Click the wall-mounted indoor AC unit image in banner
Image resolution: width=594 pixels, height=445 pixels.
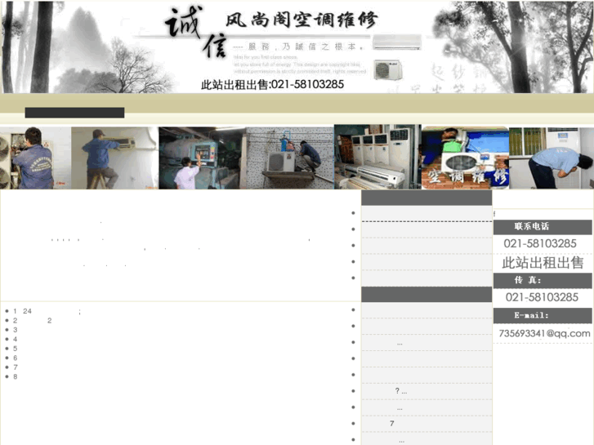click(396, 42)
